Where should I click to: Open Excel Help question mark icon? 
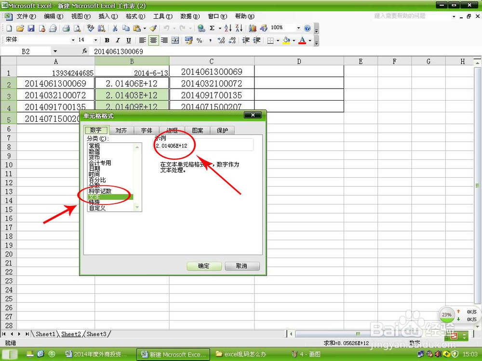(307, 28)
